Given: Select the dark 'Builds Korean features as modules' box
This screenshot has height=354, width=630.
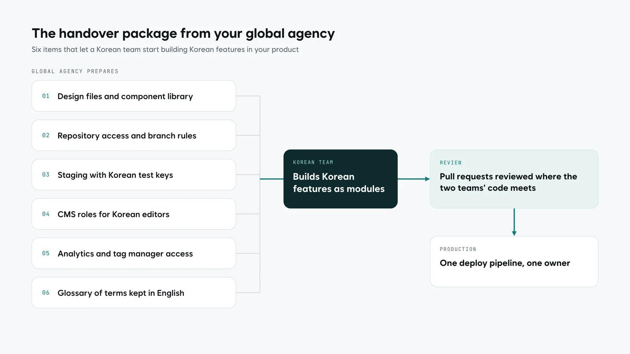Looking at the screenshot, I should [341, 179].
